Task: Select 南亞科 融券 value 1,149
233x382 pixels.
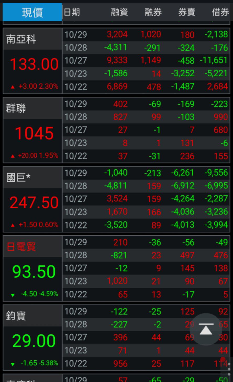Action: [151, 60]
